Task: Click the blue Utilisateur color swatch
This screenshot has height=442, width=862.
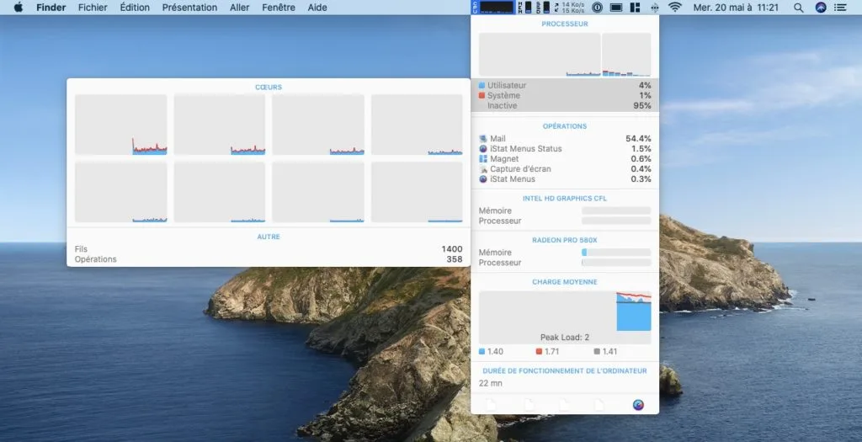Action: 482,85
